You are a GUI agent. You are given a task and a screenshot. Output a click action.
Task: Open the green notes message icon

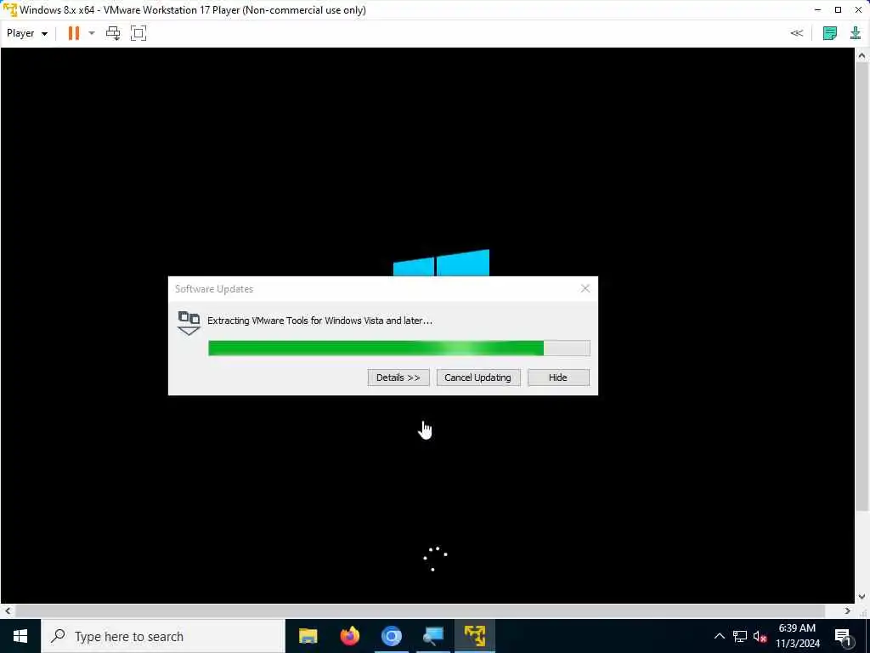click(x=830, y=33)
